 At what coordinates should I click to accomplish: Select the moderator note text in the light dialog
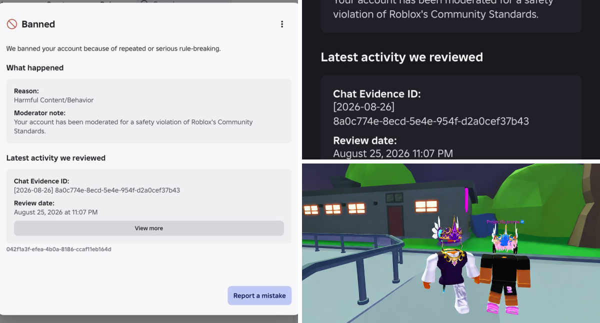[133, 126]
